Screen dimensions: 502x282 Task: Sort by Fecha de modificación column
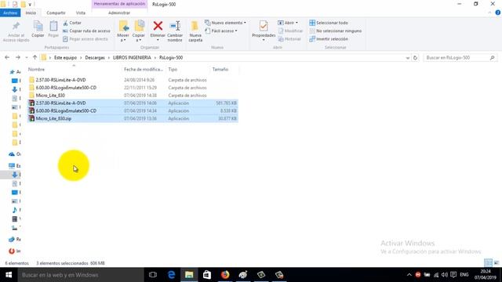point(144,69)
